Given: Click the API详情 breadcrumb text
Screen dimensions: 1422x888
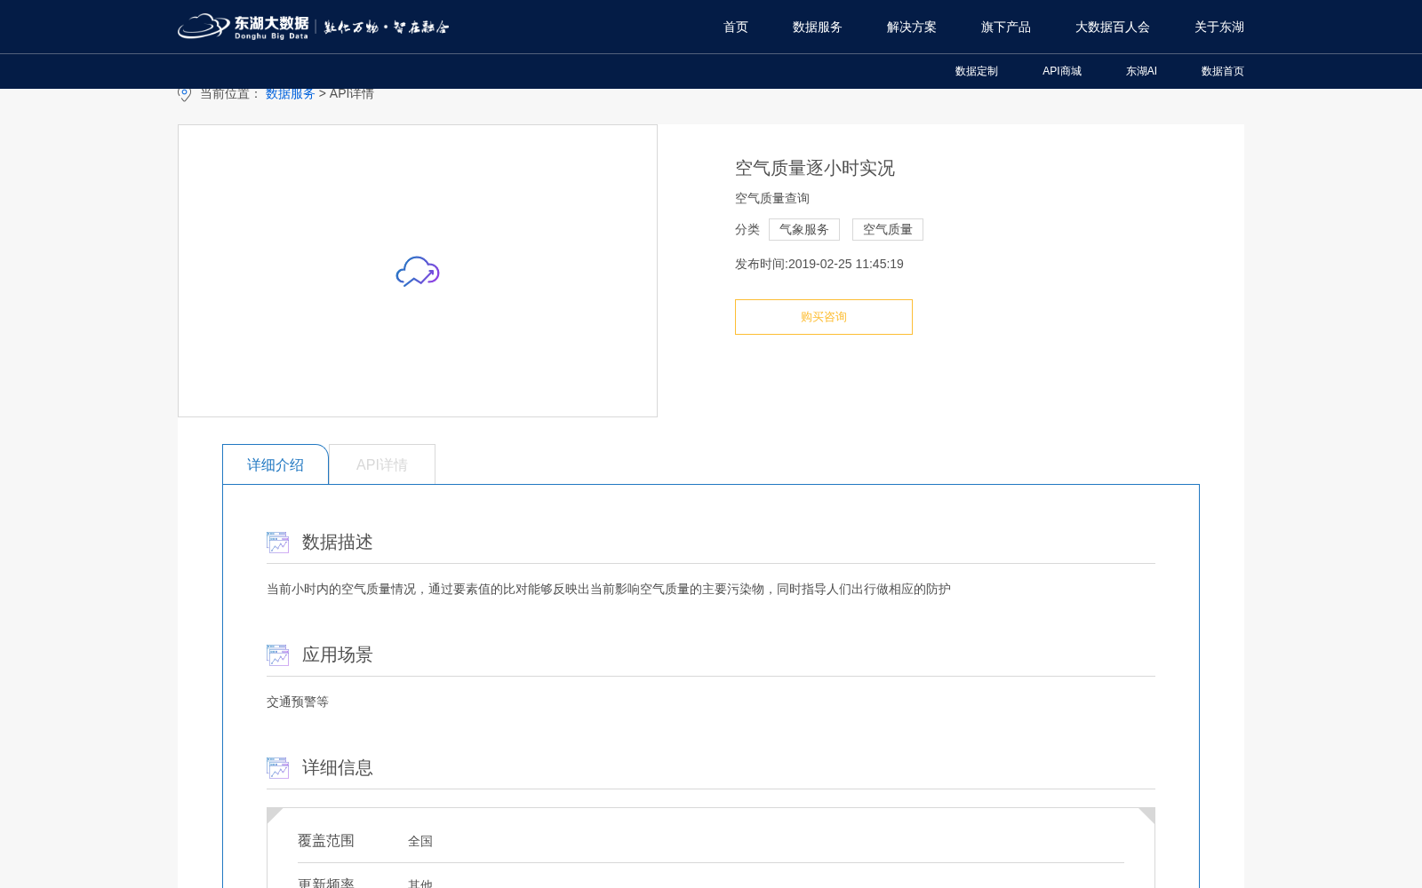Looking at the screenshot, I should pos(352,94).
